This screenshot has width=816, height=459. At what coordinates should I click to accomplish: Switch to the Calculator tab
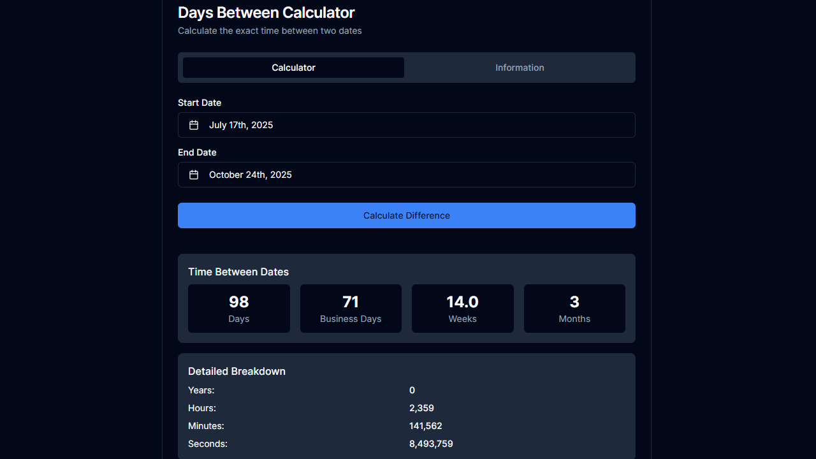pos(293,68)
